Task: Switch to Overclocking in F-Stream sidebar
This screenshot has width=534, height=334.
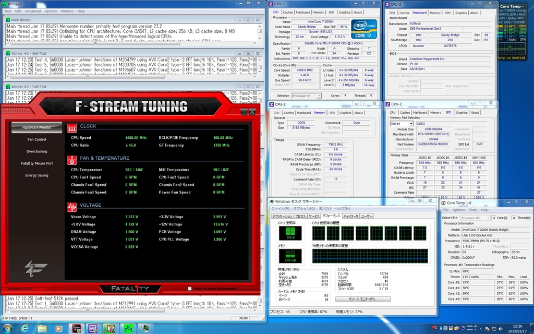Action: [37, 151]
